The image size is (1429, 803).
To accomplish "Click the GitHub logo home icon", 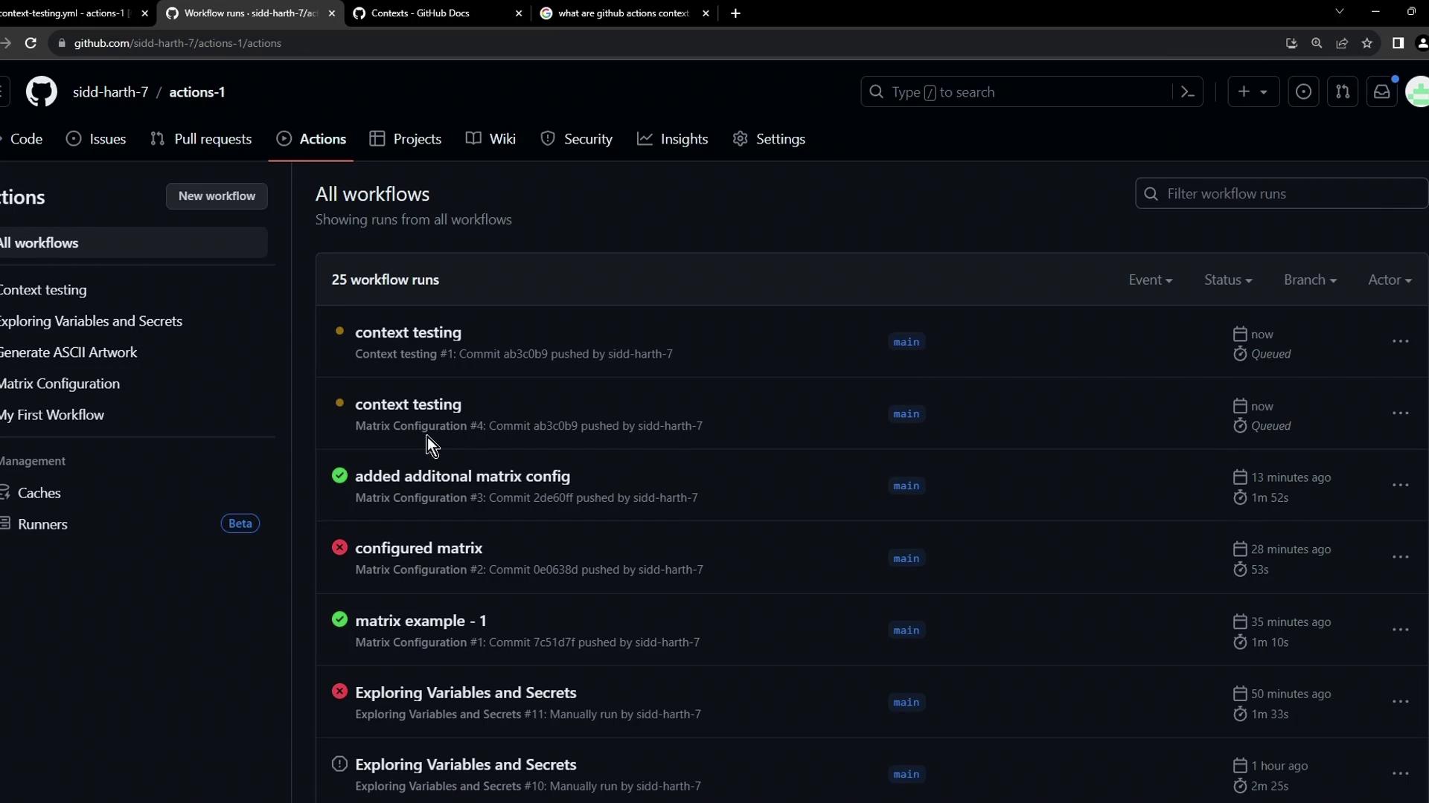I will [42, 92].
